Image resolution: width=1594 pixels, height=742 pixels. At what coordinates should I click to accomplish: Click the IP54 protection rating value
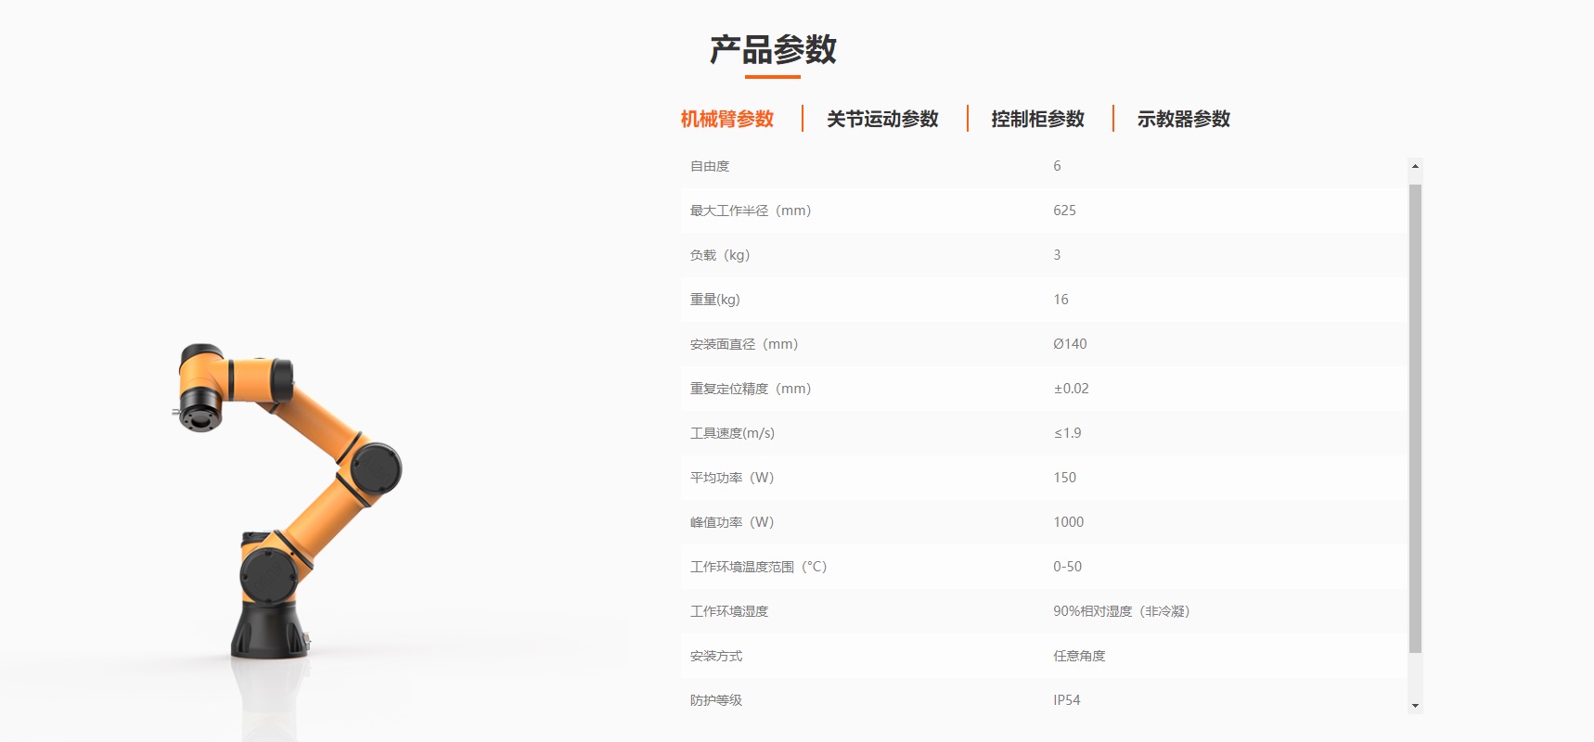1066,700
